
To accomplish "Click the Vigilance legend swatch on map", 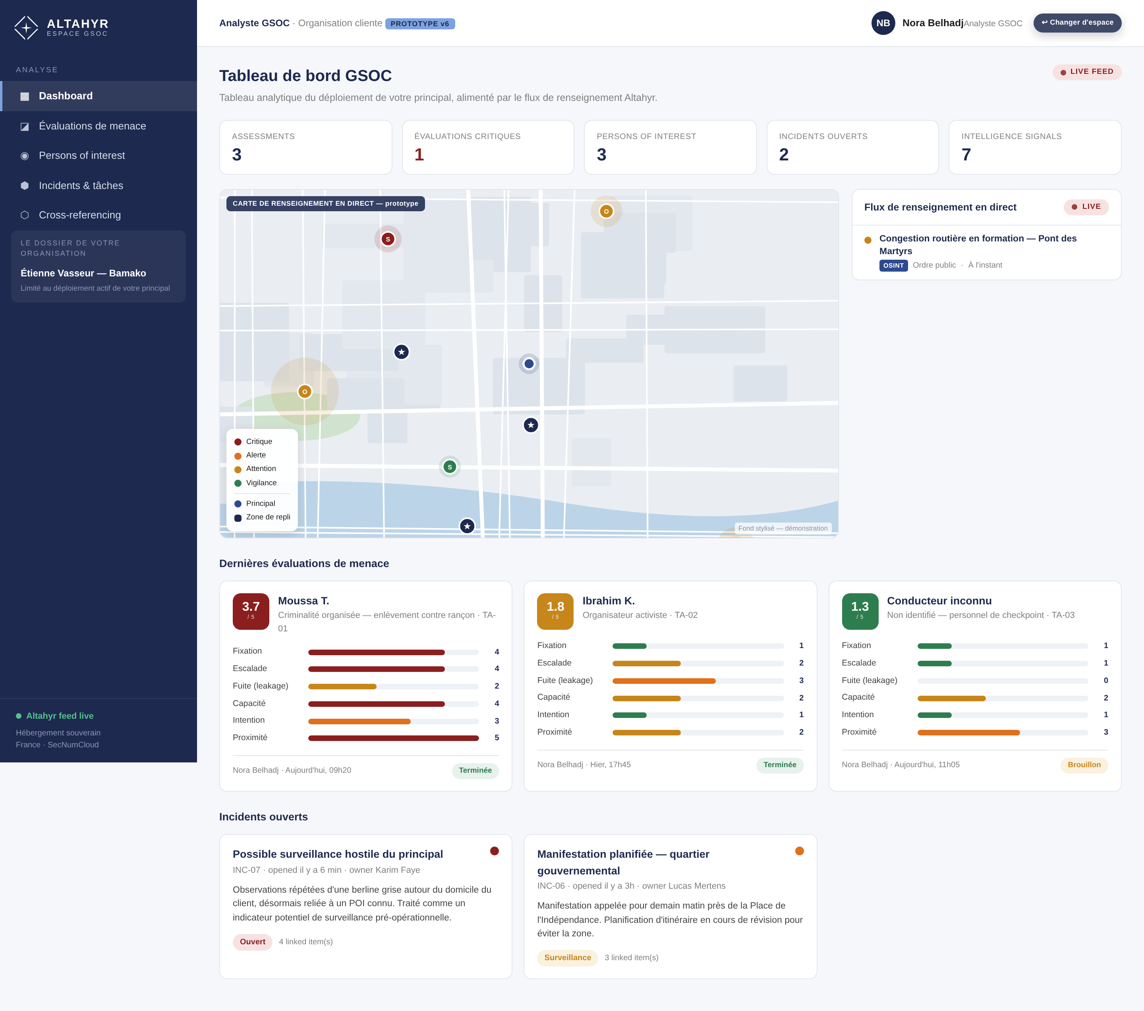I will [x=238, y=483].
